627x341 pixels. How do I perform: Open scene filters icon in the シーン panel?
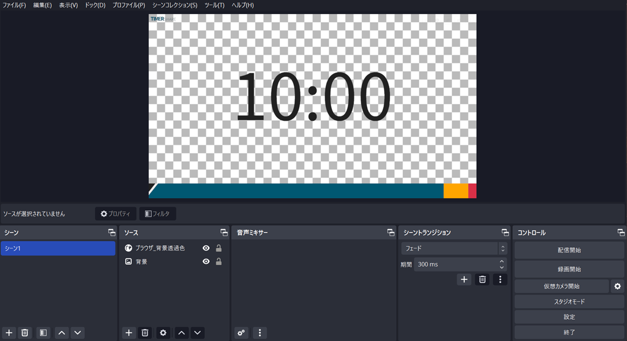pos(44,333)
